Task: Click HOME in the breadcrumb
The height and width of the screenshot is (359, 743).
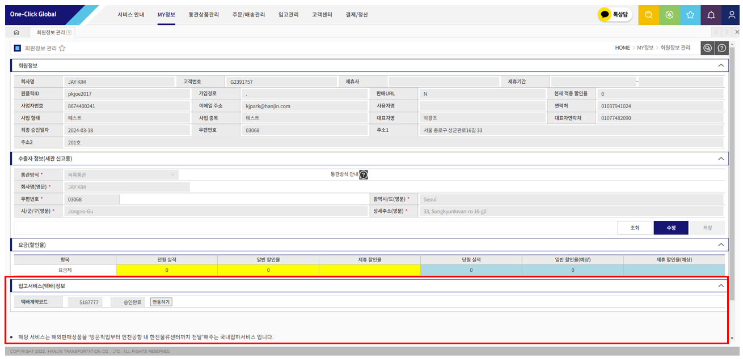Action: coord(622,48)
